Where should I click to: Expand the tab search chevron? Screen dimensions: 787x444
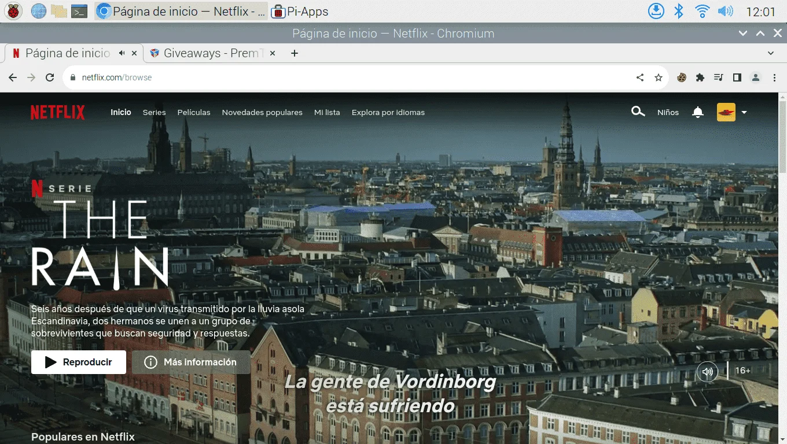(x=771, y=53)
